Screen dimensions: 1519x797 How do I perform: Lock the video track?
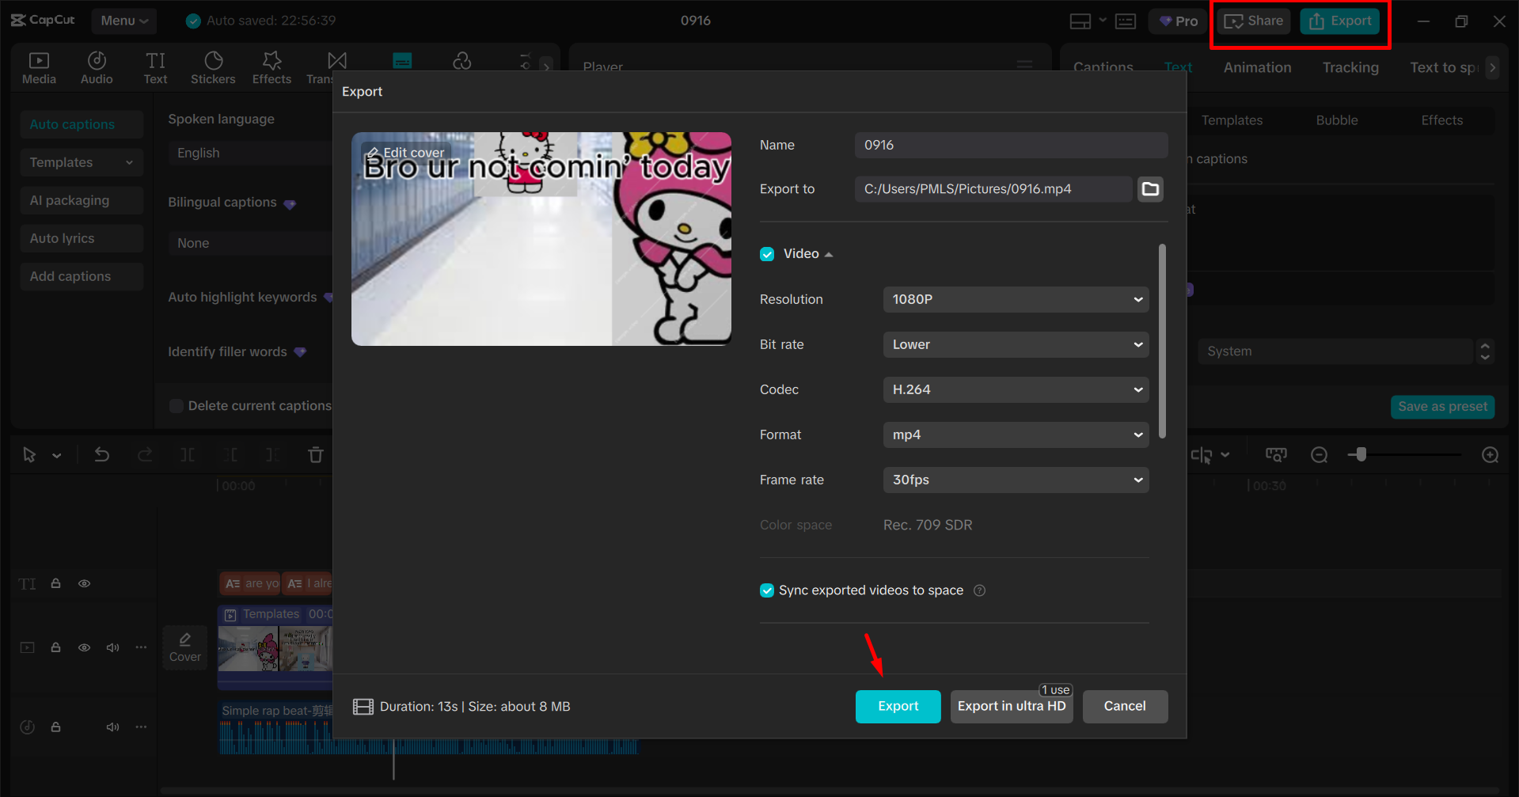[x=56, y=647]
